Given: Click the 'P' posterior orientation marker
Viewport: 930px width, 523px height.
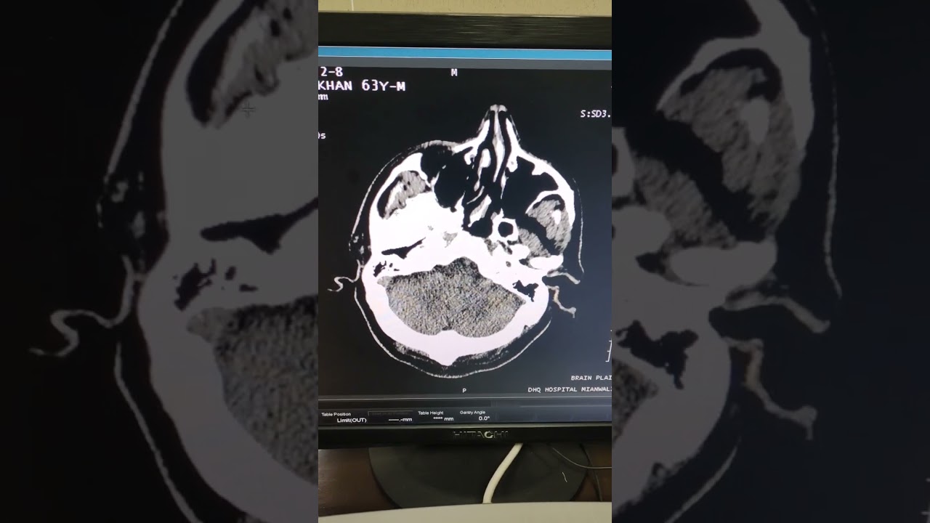Looking at the screenshot, I should point(464,391).
